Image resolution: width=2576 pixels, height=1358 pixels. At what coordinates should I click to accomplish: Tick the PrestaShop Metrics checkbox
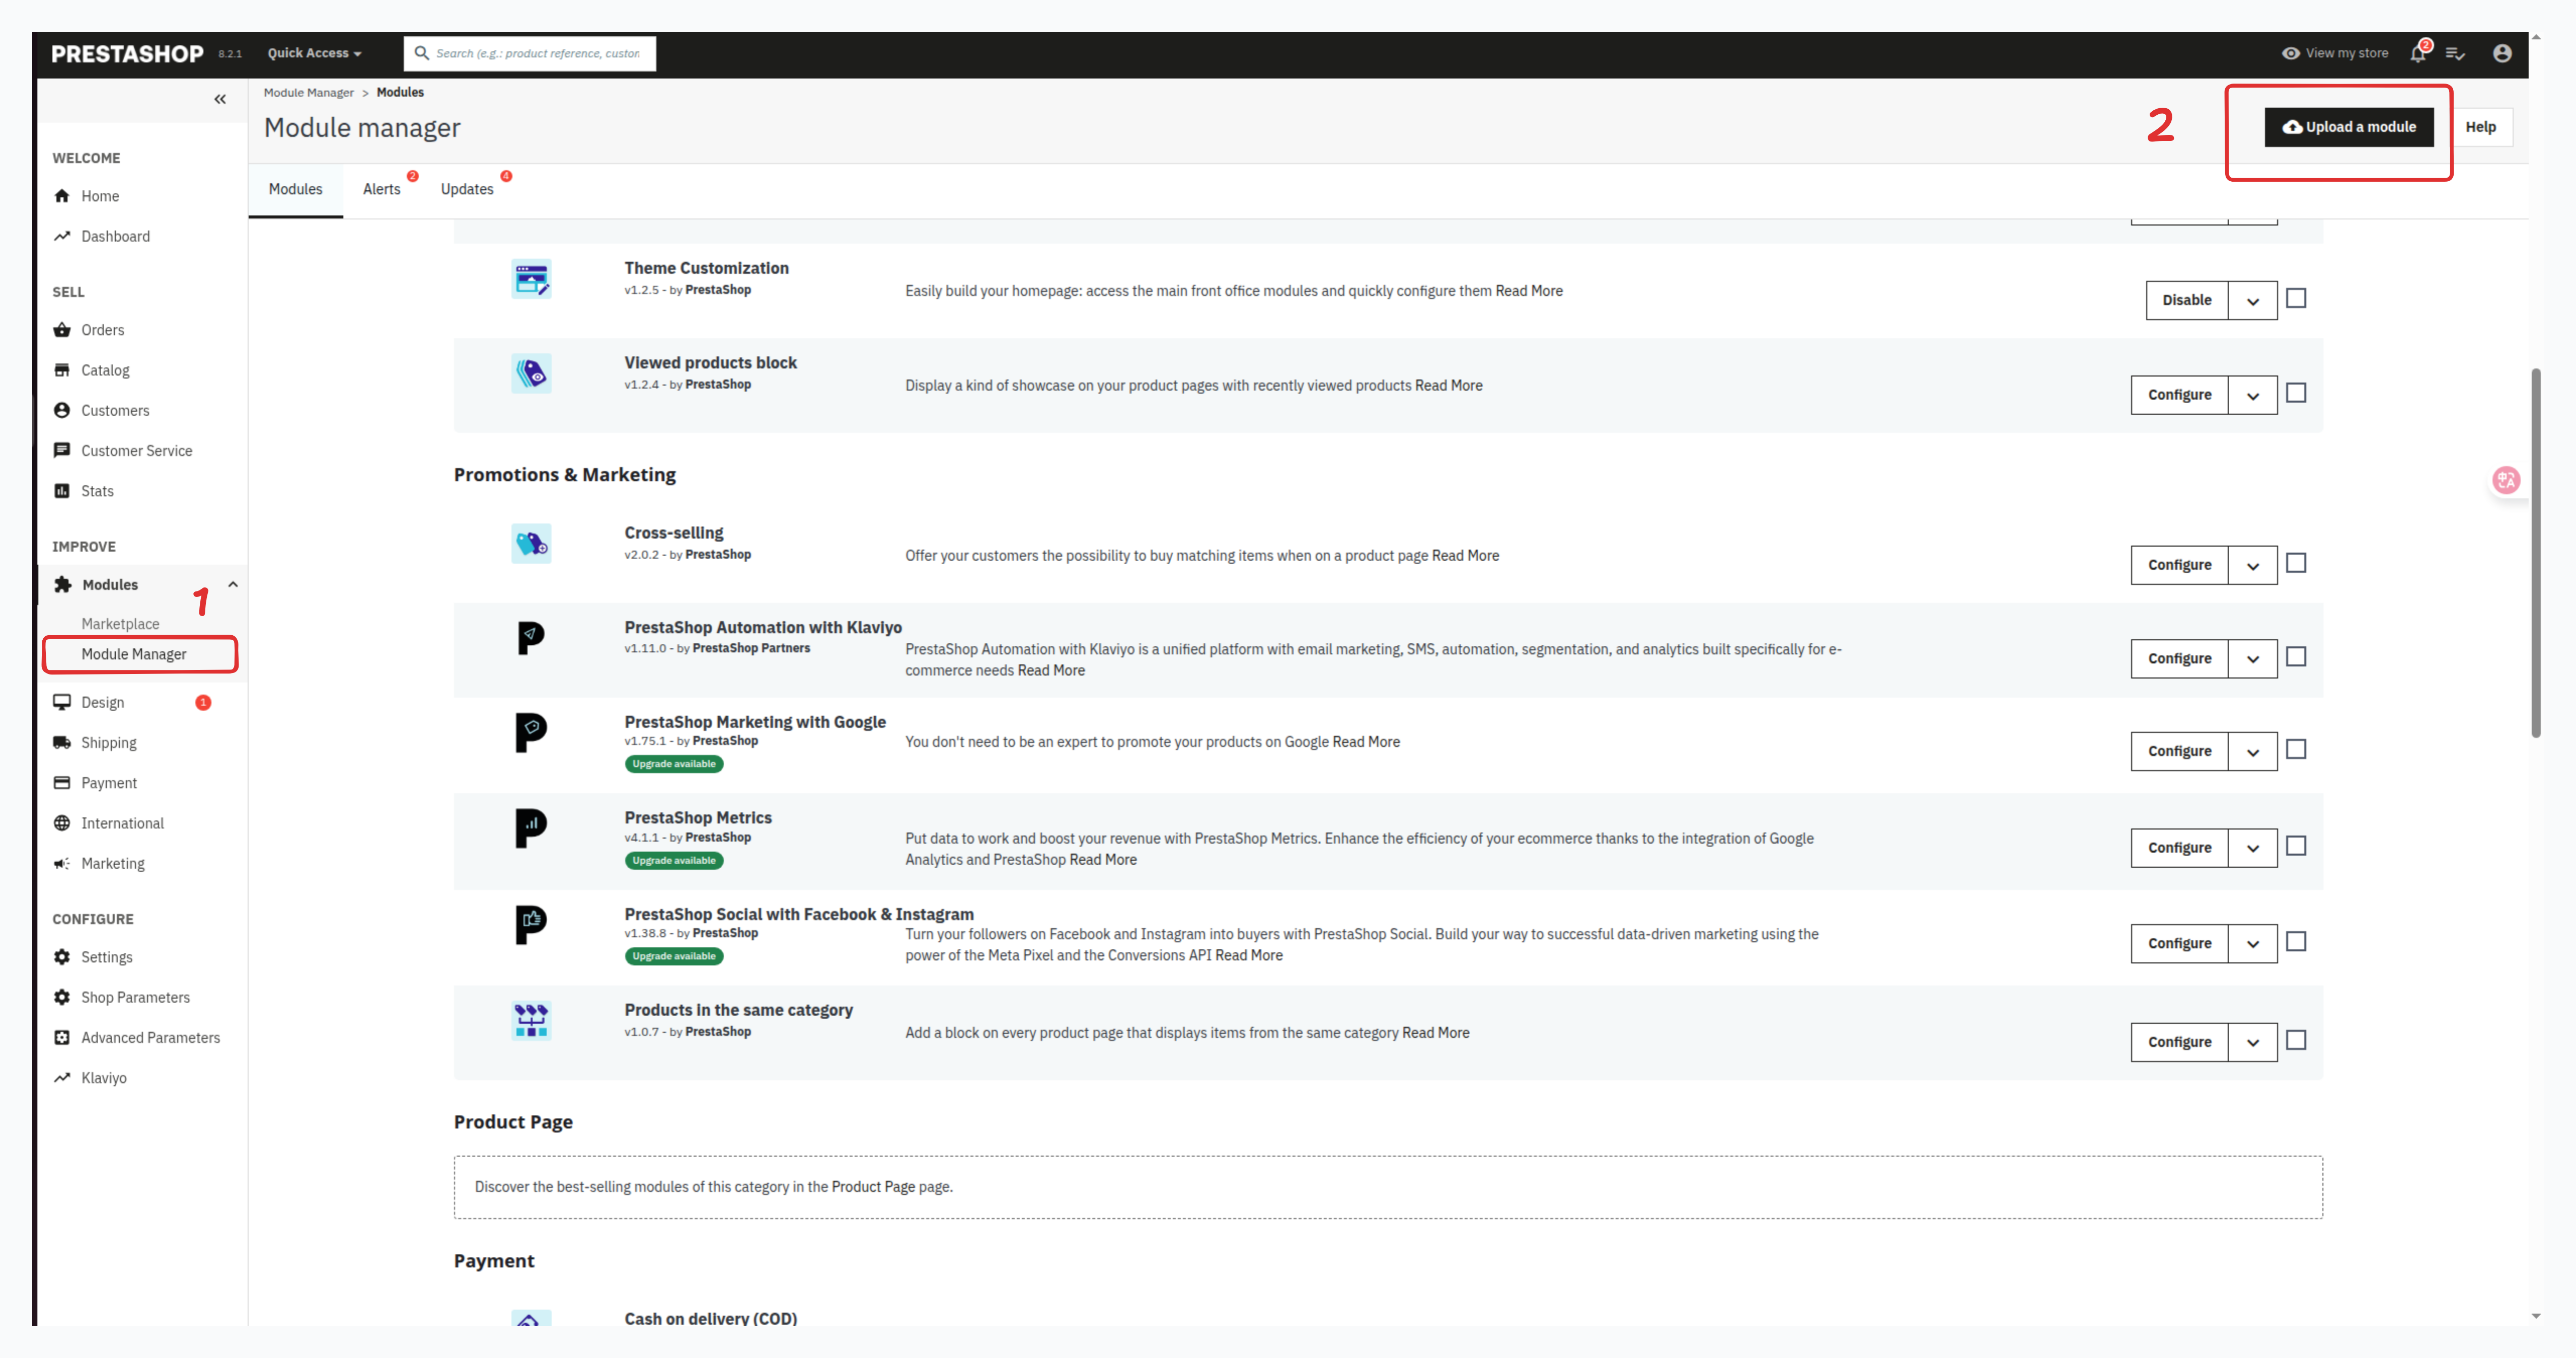(x=2296, y=846)
